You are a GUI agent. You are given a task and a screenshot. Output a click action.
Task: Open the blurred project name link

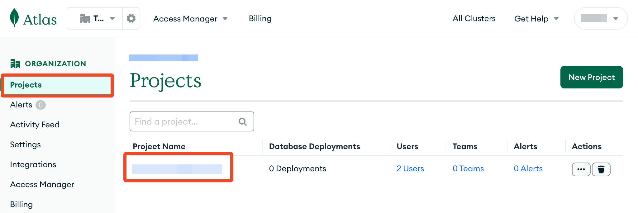point(177,169)
